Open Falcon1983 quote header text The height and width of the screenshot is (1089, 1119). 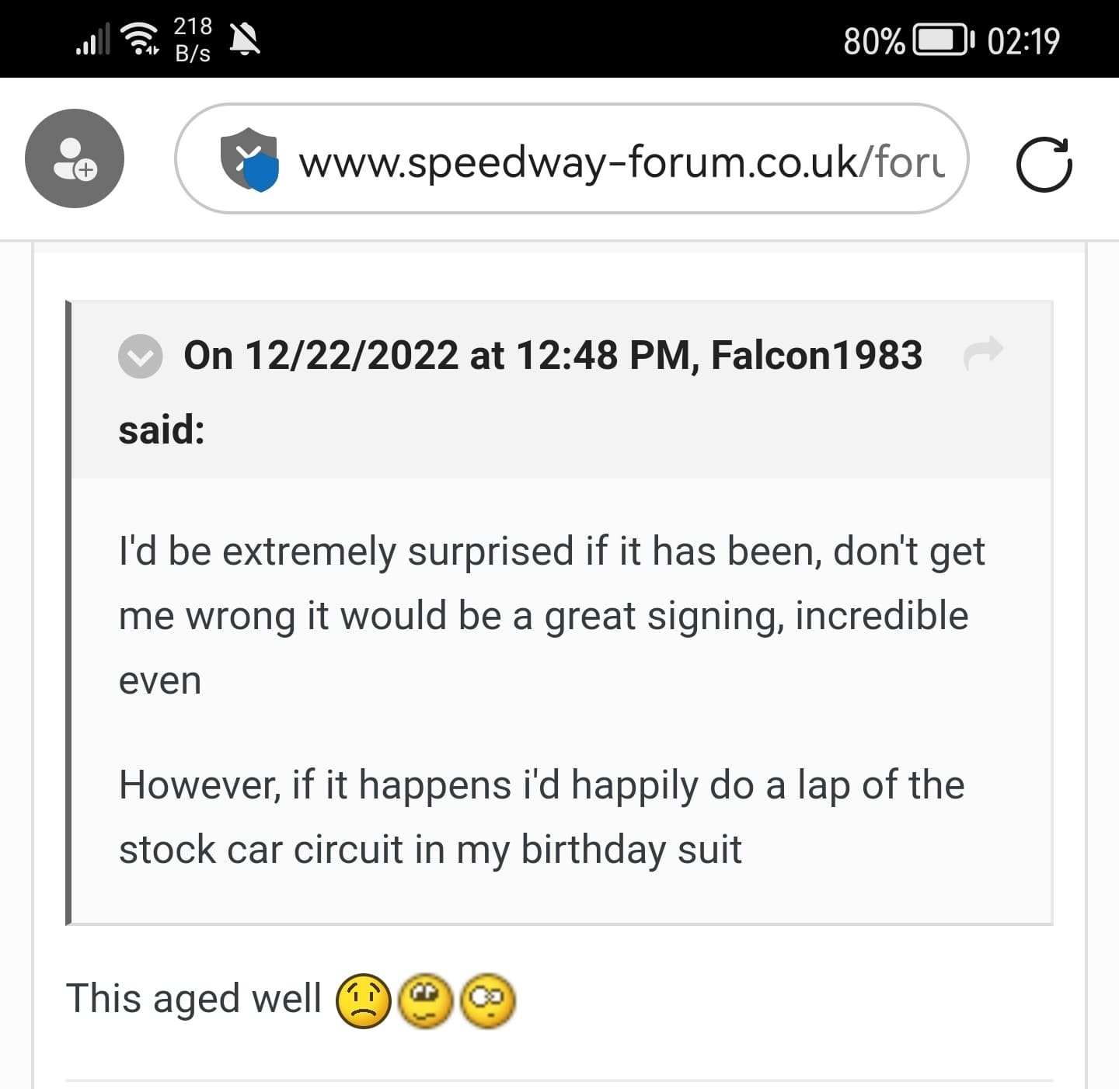click(552, 356)
